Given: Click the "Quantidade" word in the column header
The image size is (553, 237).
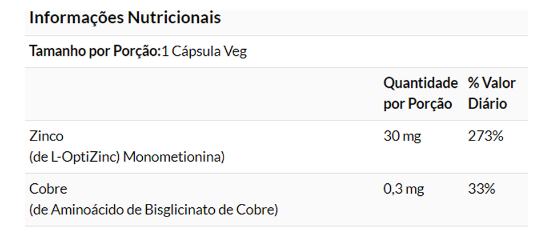Looking at the screenshot, I should click(420, 83).
